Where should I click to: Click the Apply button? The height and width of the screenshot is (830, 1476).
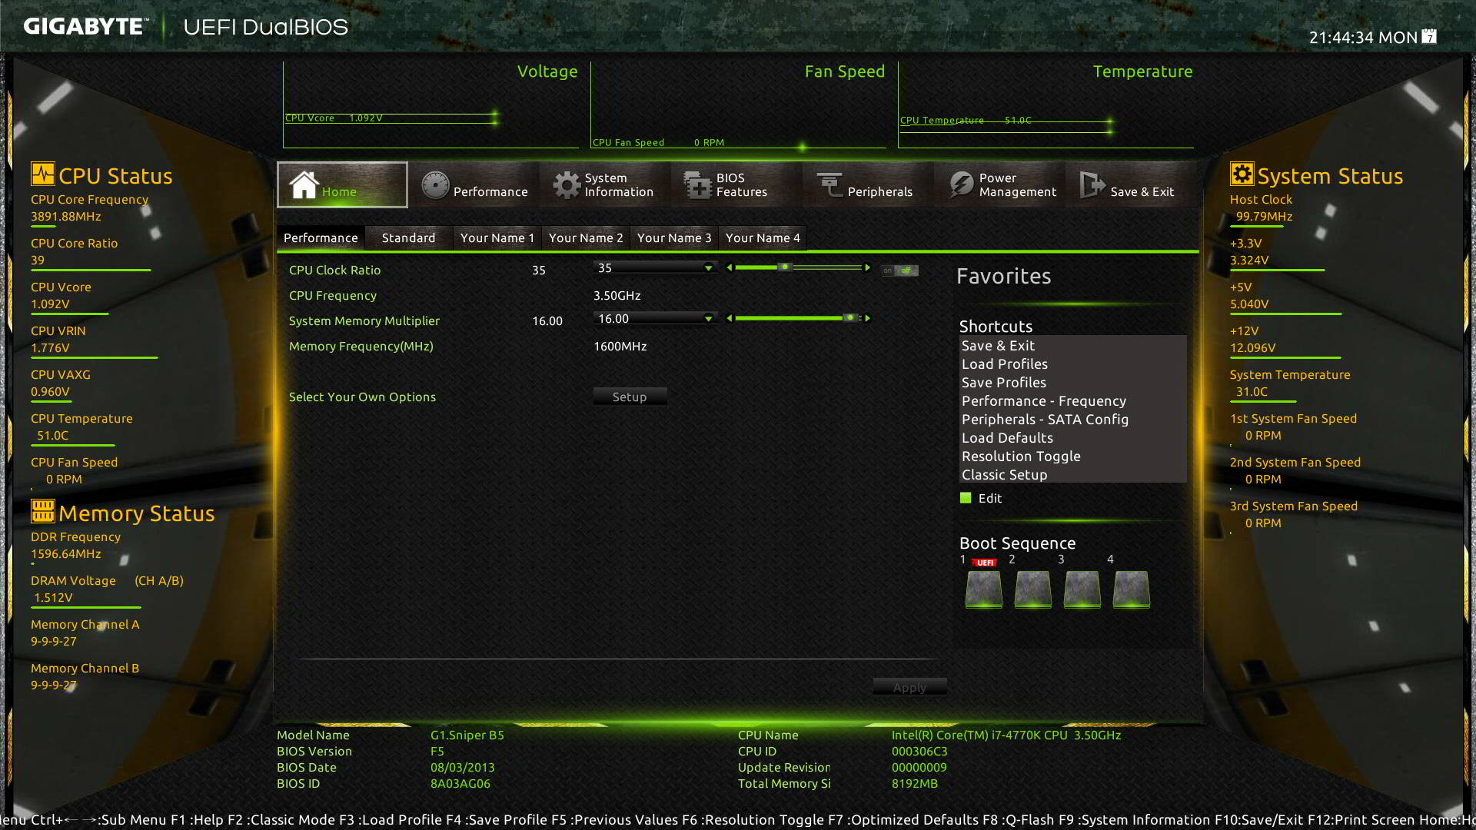tap(909, 687)
